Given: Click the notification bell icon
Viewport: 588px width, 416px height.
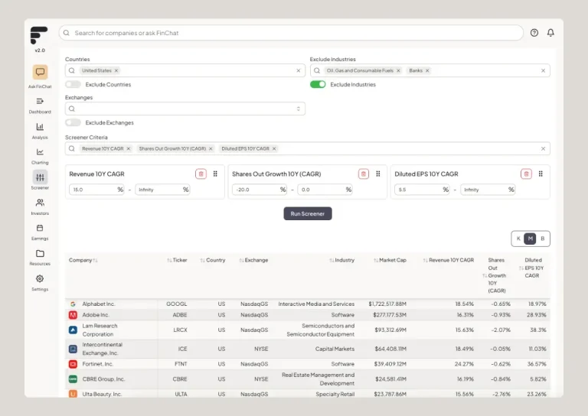Looking at the screenshot, I should (550, 33).
